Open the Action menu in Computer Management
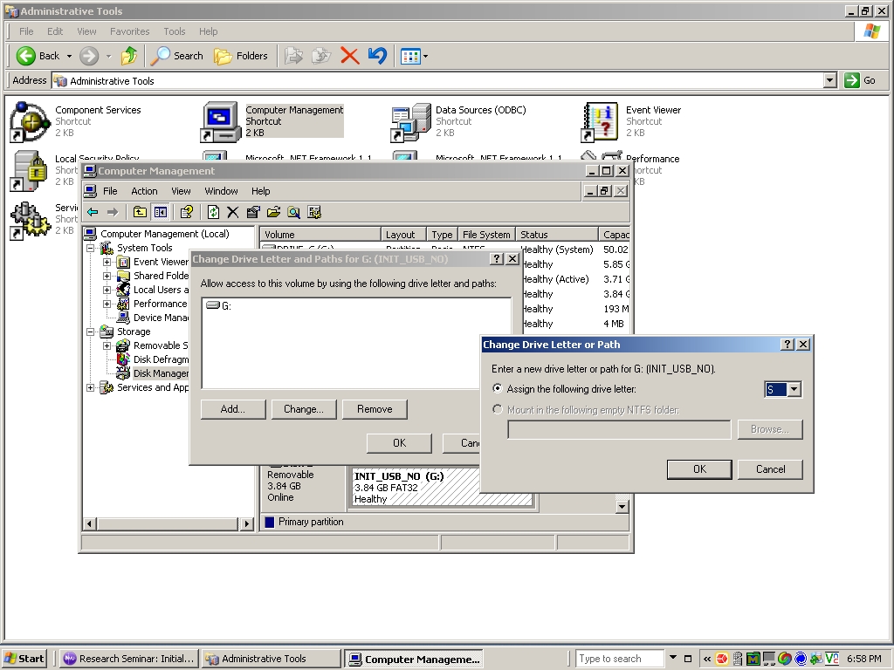894x670 pixels. tap(144, 191)
